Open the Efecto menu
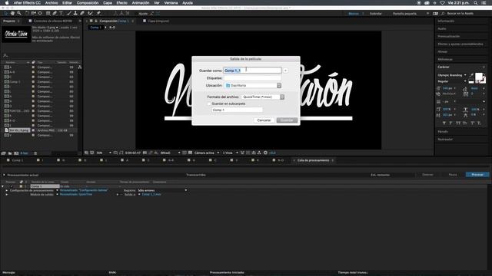The width and height of the screenshot is (492, 276). click(121, 3)
